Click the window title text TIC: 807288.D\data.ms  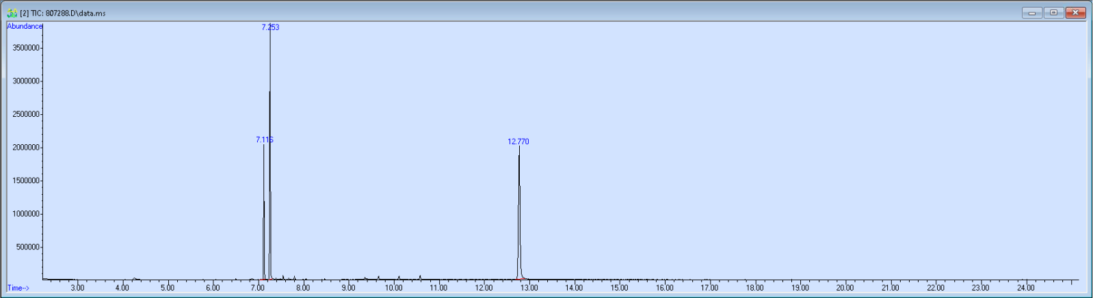63,13
